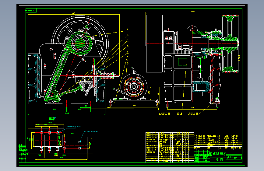Select the 810 dimension under the motor base

(134, 106)
